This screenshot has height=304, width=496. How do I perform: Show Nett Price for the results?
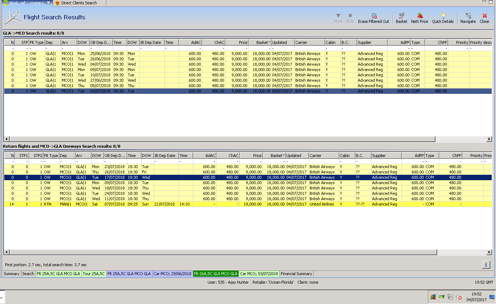[419, 16]
